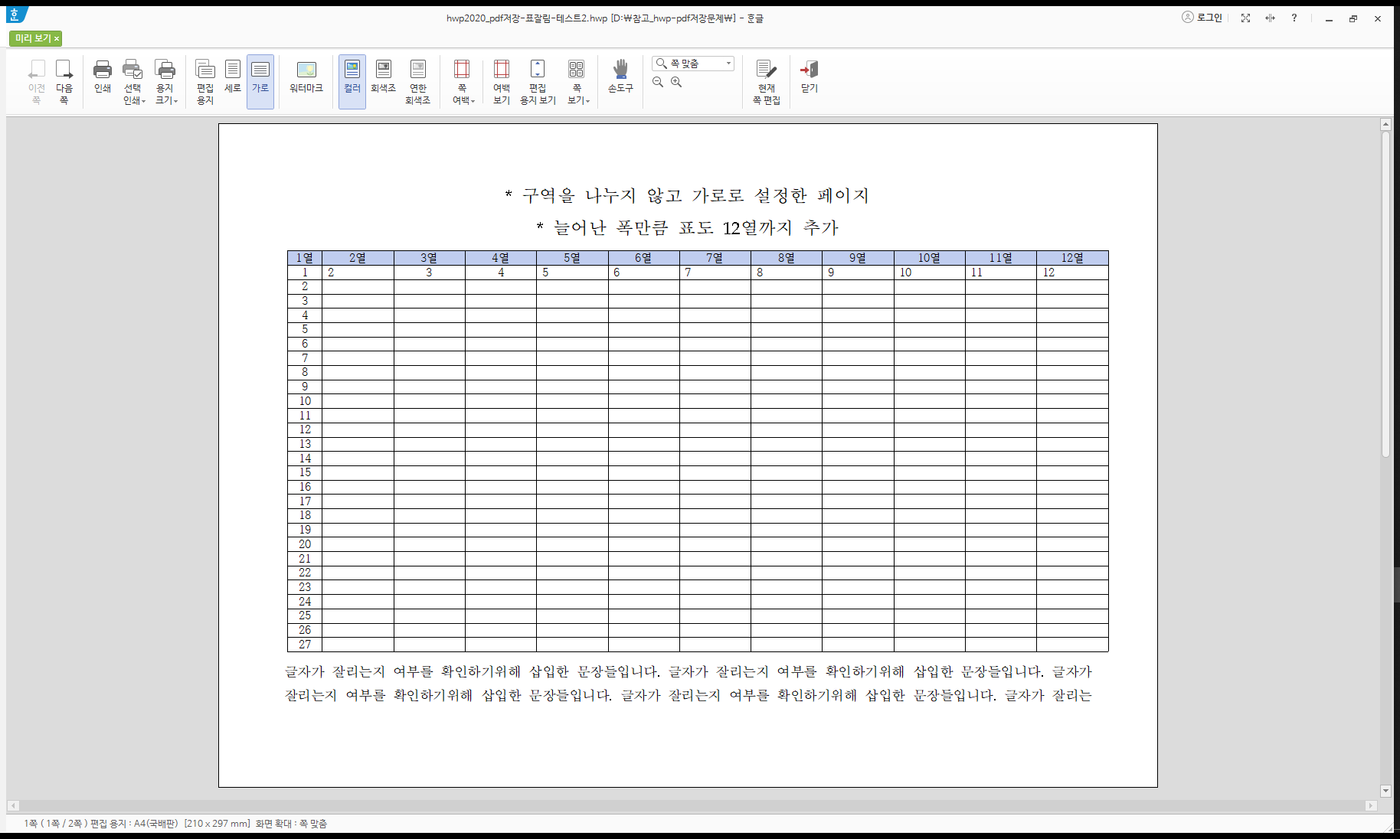Edit current page (현재 쪽 편집)
The width and height of the screenshot is (1400, 839).
pyautogui.click(x=767, y=81)
